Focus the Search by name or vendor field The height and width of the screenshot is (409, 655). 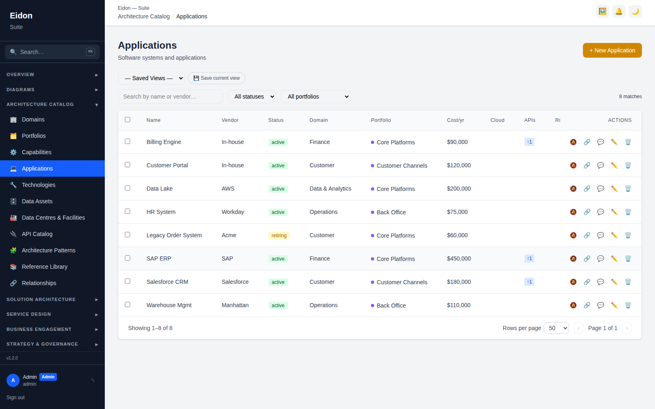[170, 97]
